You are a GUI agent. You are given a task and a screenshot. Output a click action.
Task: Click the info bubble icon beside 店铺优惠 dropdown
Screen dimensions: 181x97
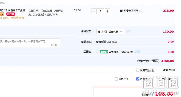(x=128, y=31)
